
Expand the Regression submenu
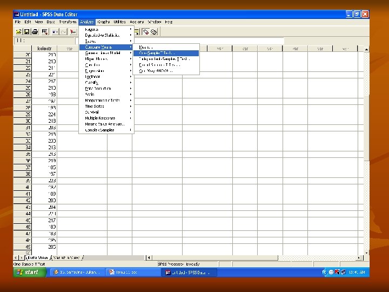[106, 71]
